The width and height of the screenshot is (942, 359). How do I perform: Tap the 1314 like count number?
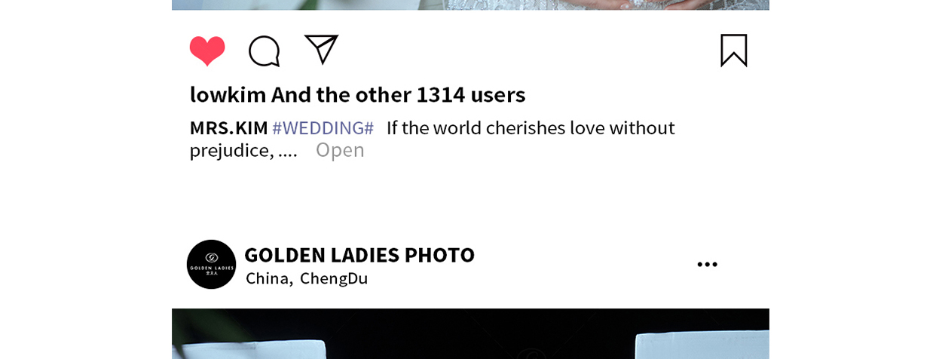[441, 94]
